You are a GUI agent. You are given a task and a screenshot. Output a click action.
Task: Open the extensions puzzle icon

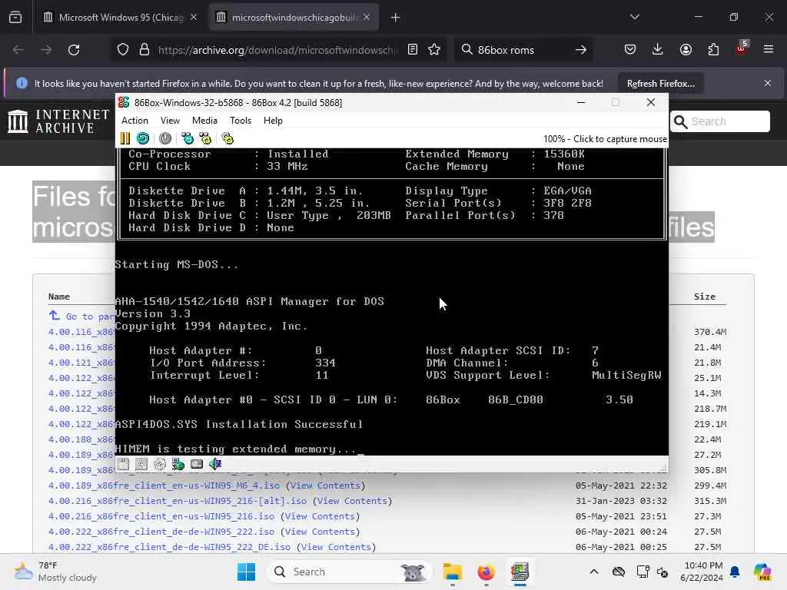pyautogui.click(x=713, y=50)
